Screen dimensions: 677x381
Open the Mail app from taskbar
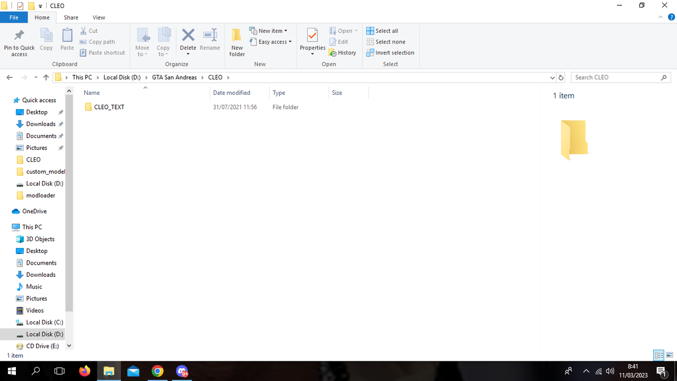pyautogui.click(x=133, y=371)
